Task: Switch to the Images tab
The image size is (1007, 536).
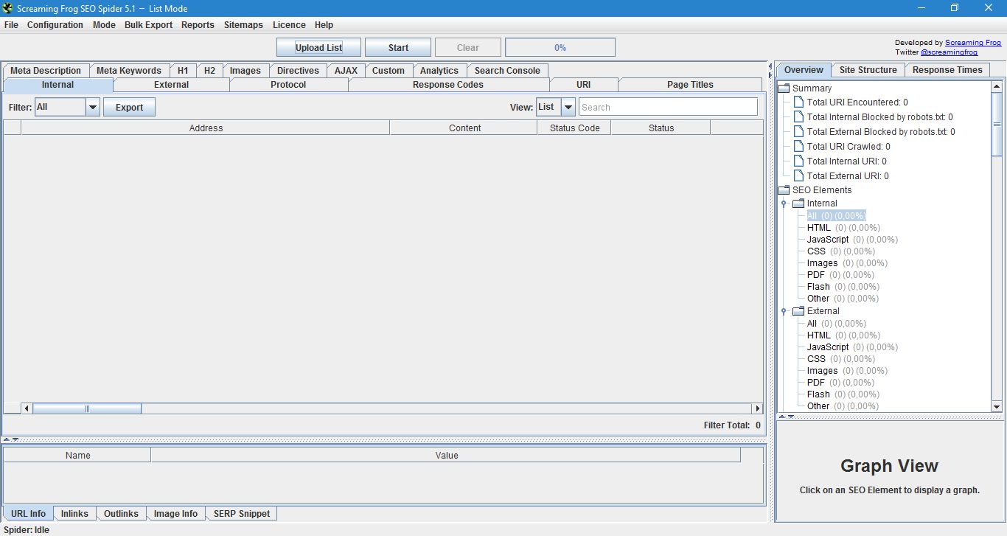Action: click(x=245, y=71)
